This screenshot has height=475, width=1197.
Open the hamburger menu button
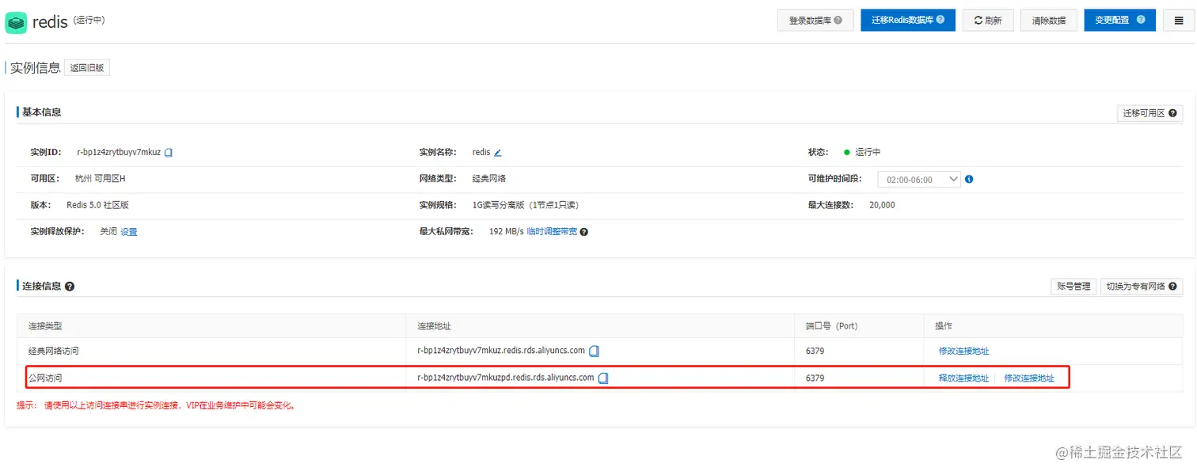1179,21
